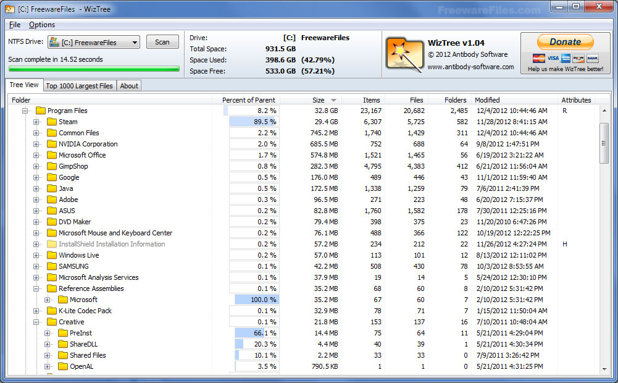Click the Shared Files folder icon
The image size is (618, 383).
(63, 355)
